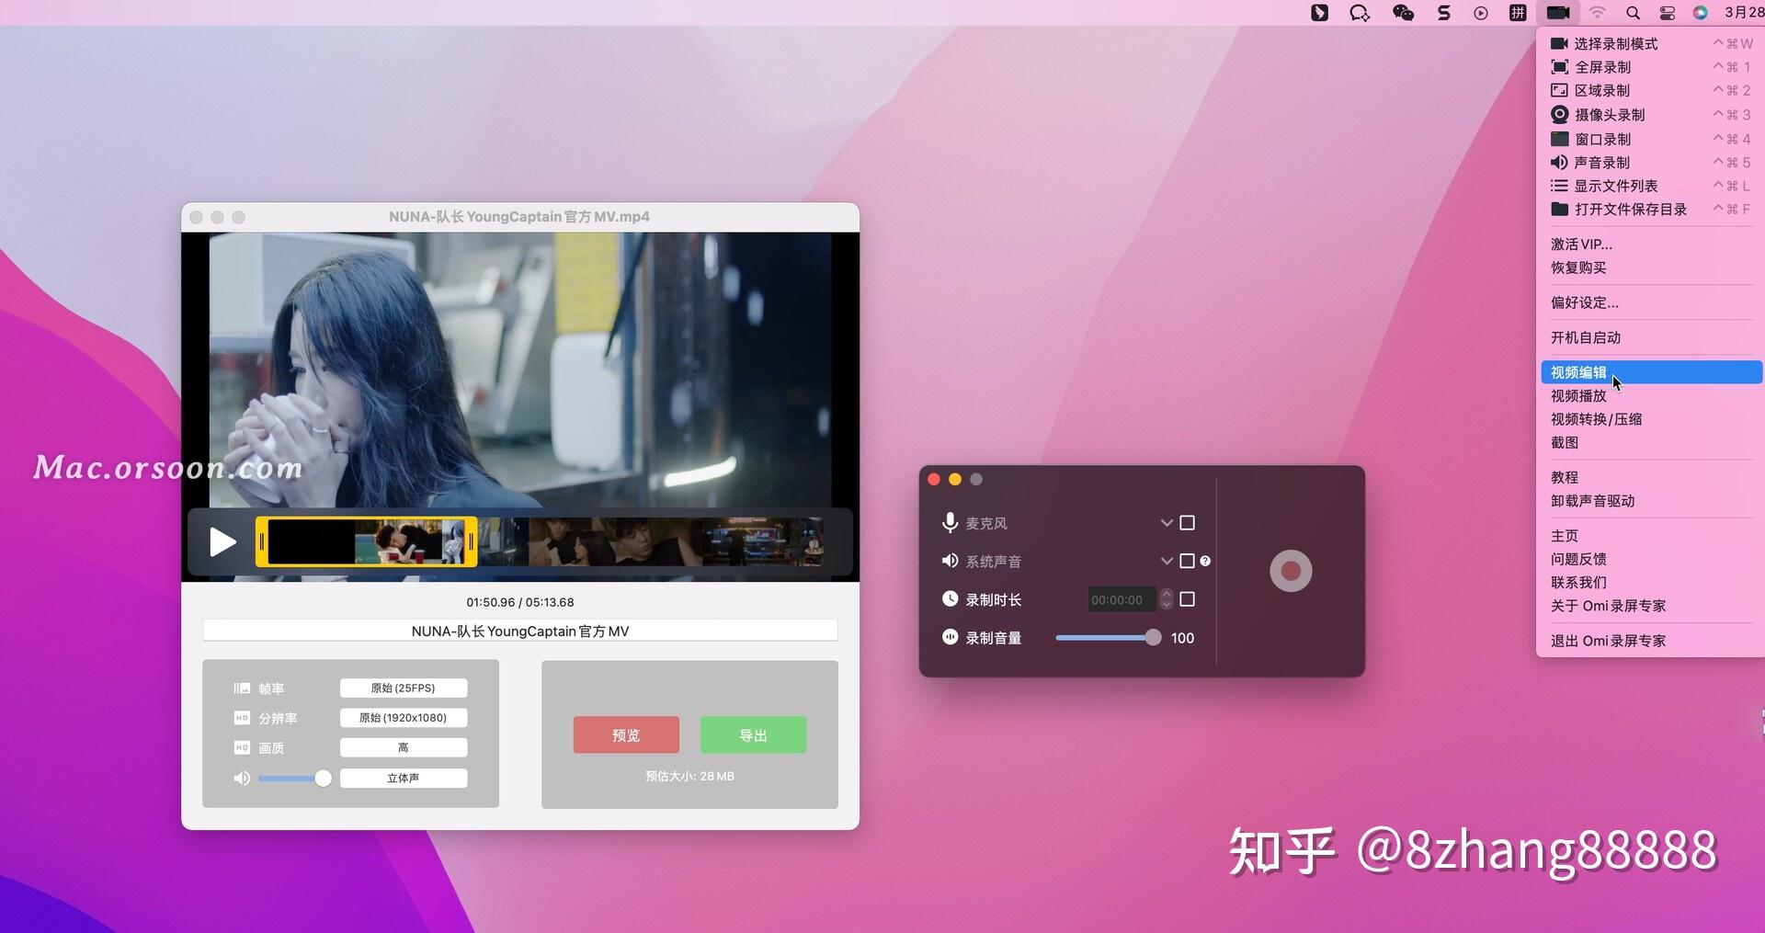Viewport: 1765px width, 933px height.
Task: Select 卸载声音驱动 menu entry
Action: [1592, 501]
